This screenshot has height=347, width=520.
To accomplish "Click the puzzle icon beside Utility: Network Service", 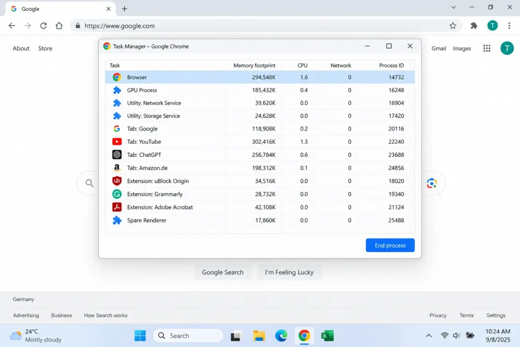I will 117,103.
